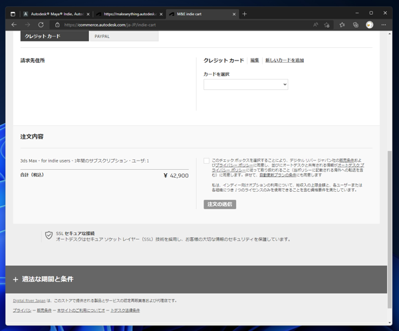This screenshot has height=331, width=399.
Task: Click the scrollbar down arrow
Action: [390, 322]
